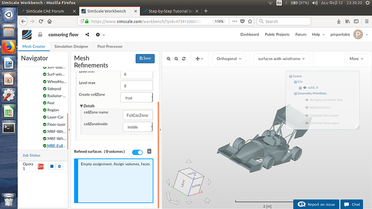Reload the page in Firefox

pos(41,22)
